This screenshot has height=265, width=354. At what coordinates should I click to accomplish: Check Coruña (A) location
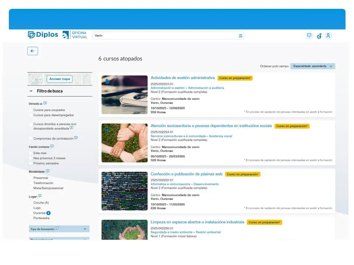(x=31, y=202)
